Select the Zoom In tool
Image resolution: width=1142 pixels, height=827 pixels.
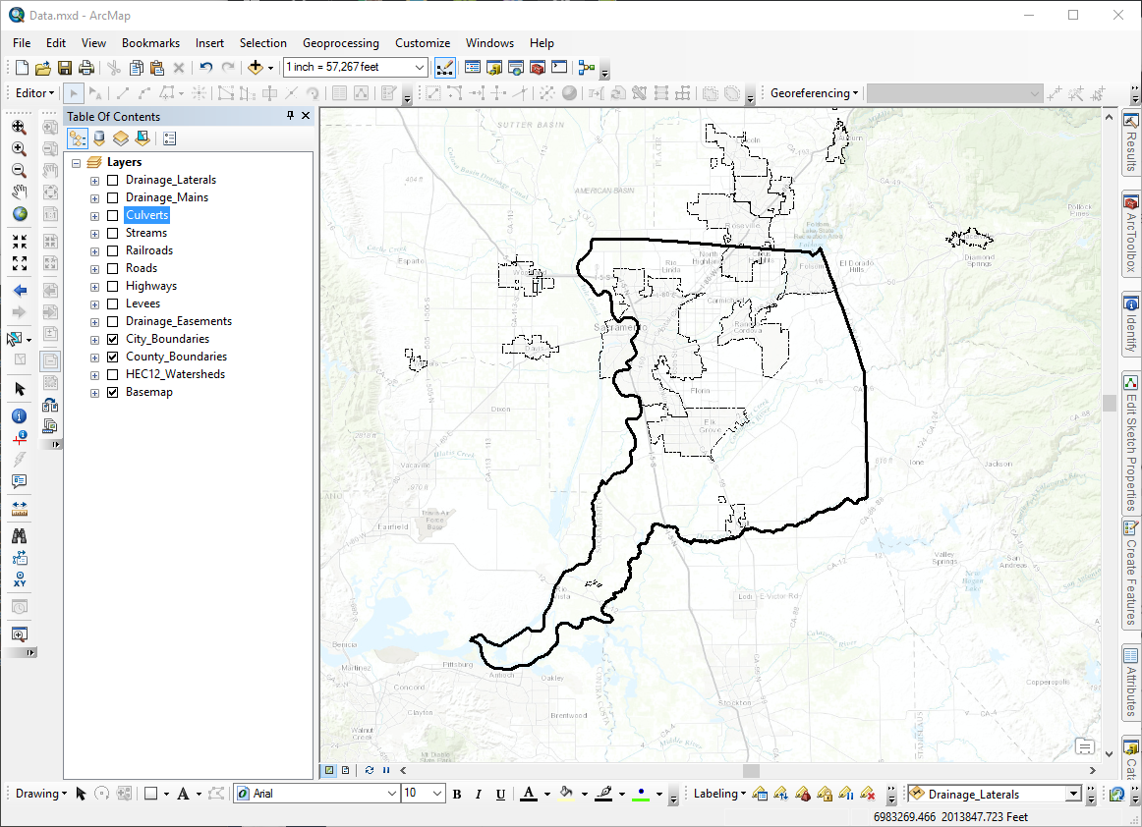(19, 148)
